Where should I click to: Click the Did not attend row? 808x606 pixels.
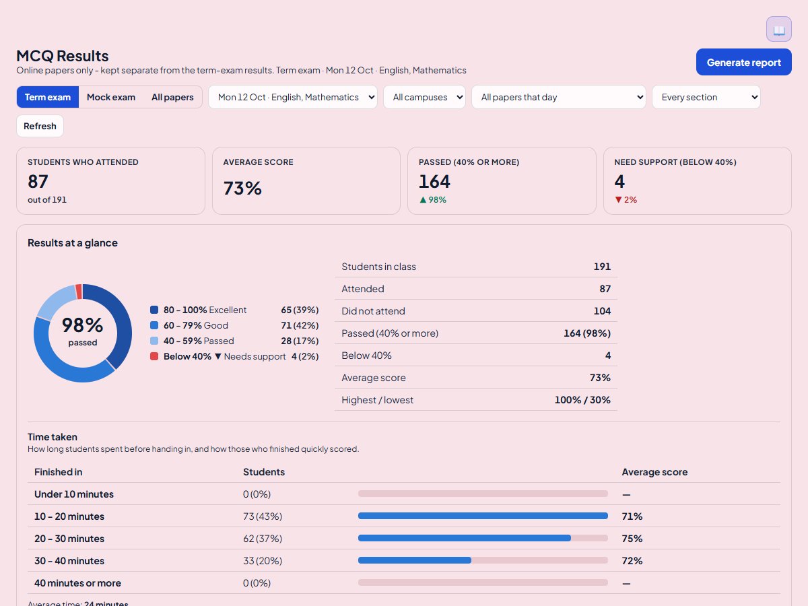(476, 311)
